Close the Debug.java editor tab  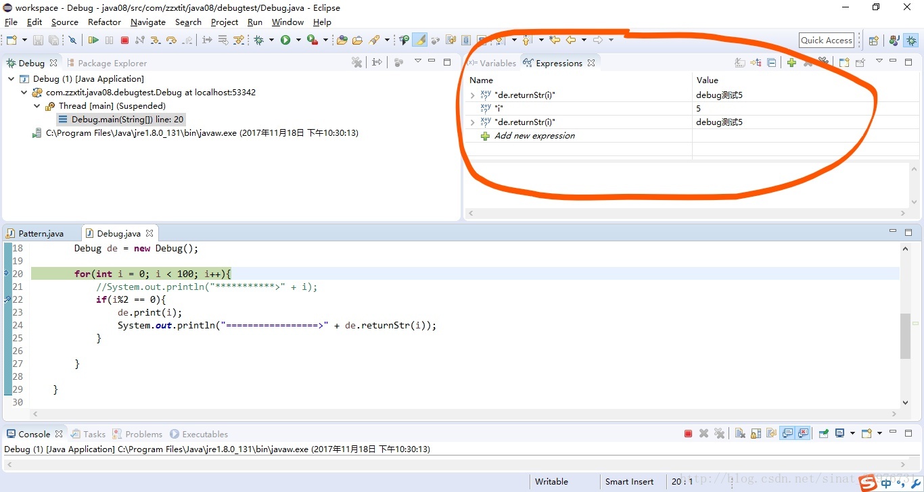click(x=149, y=233)
